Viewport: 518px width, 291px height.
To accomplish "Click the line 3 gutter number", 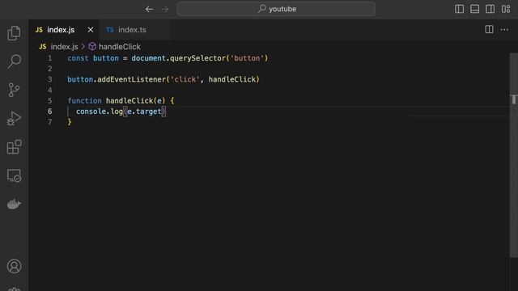I will (x=49, y=79).
